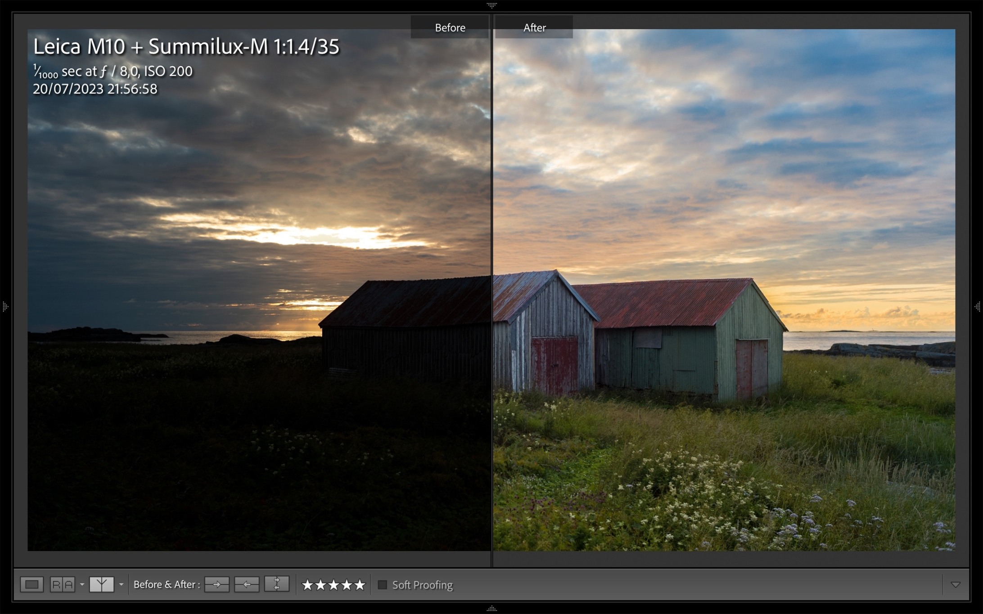Click the Before/After divider line
This screenshot has width=983, height=614.
click(492, 288)
